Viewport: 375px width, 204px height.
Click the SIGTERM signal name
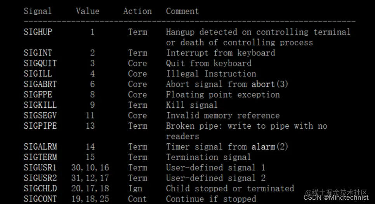click(40, 157)
